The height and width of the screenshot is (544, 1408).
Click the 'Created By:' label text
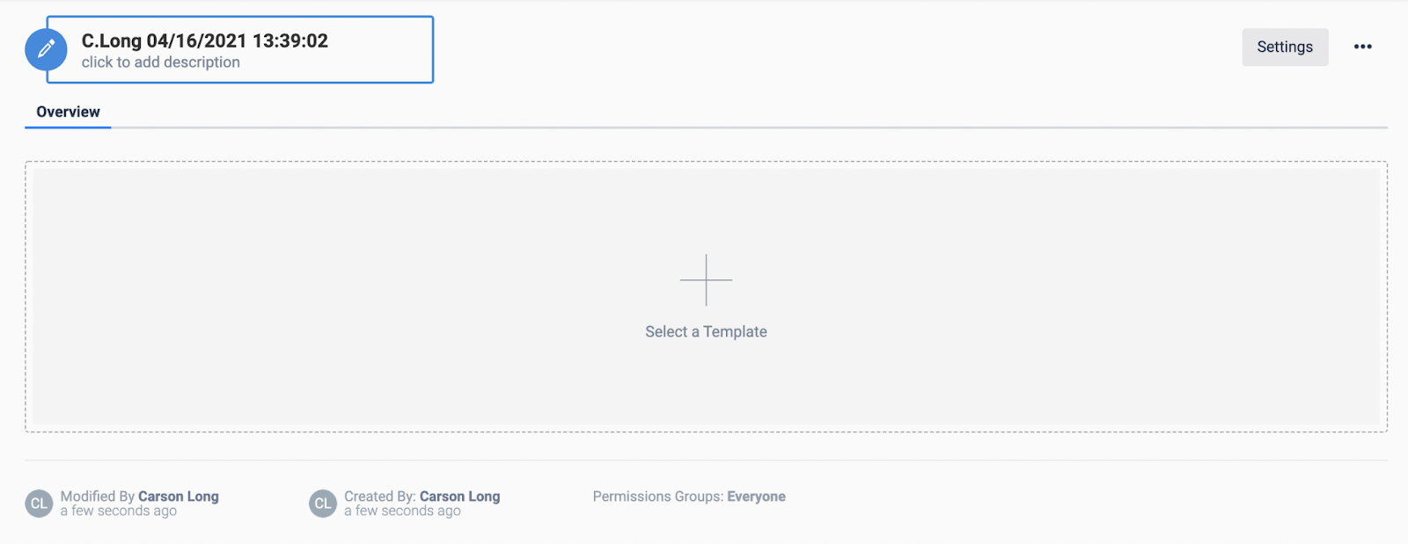(x=380, y=497)
